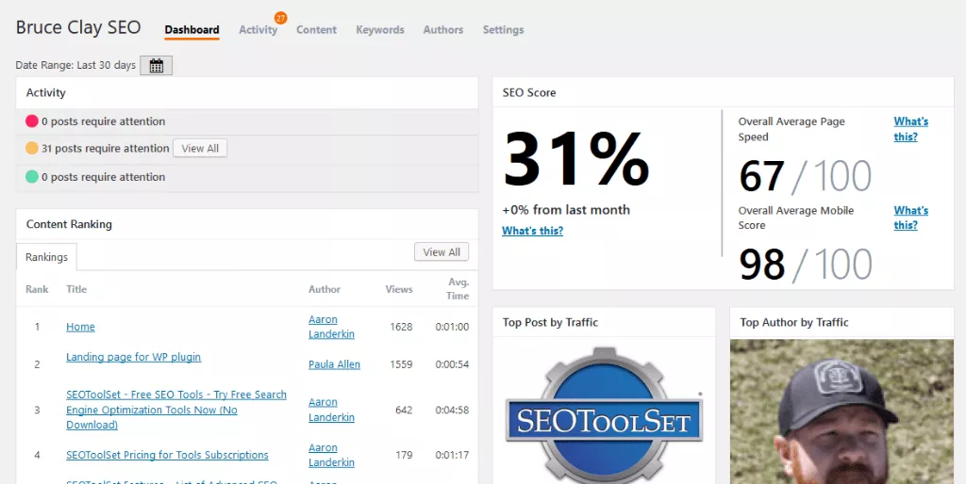
Task: Open the Settings tab
Action: [x=504, y=29]
